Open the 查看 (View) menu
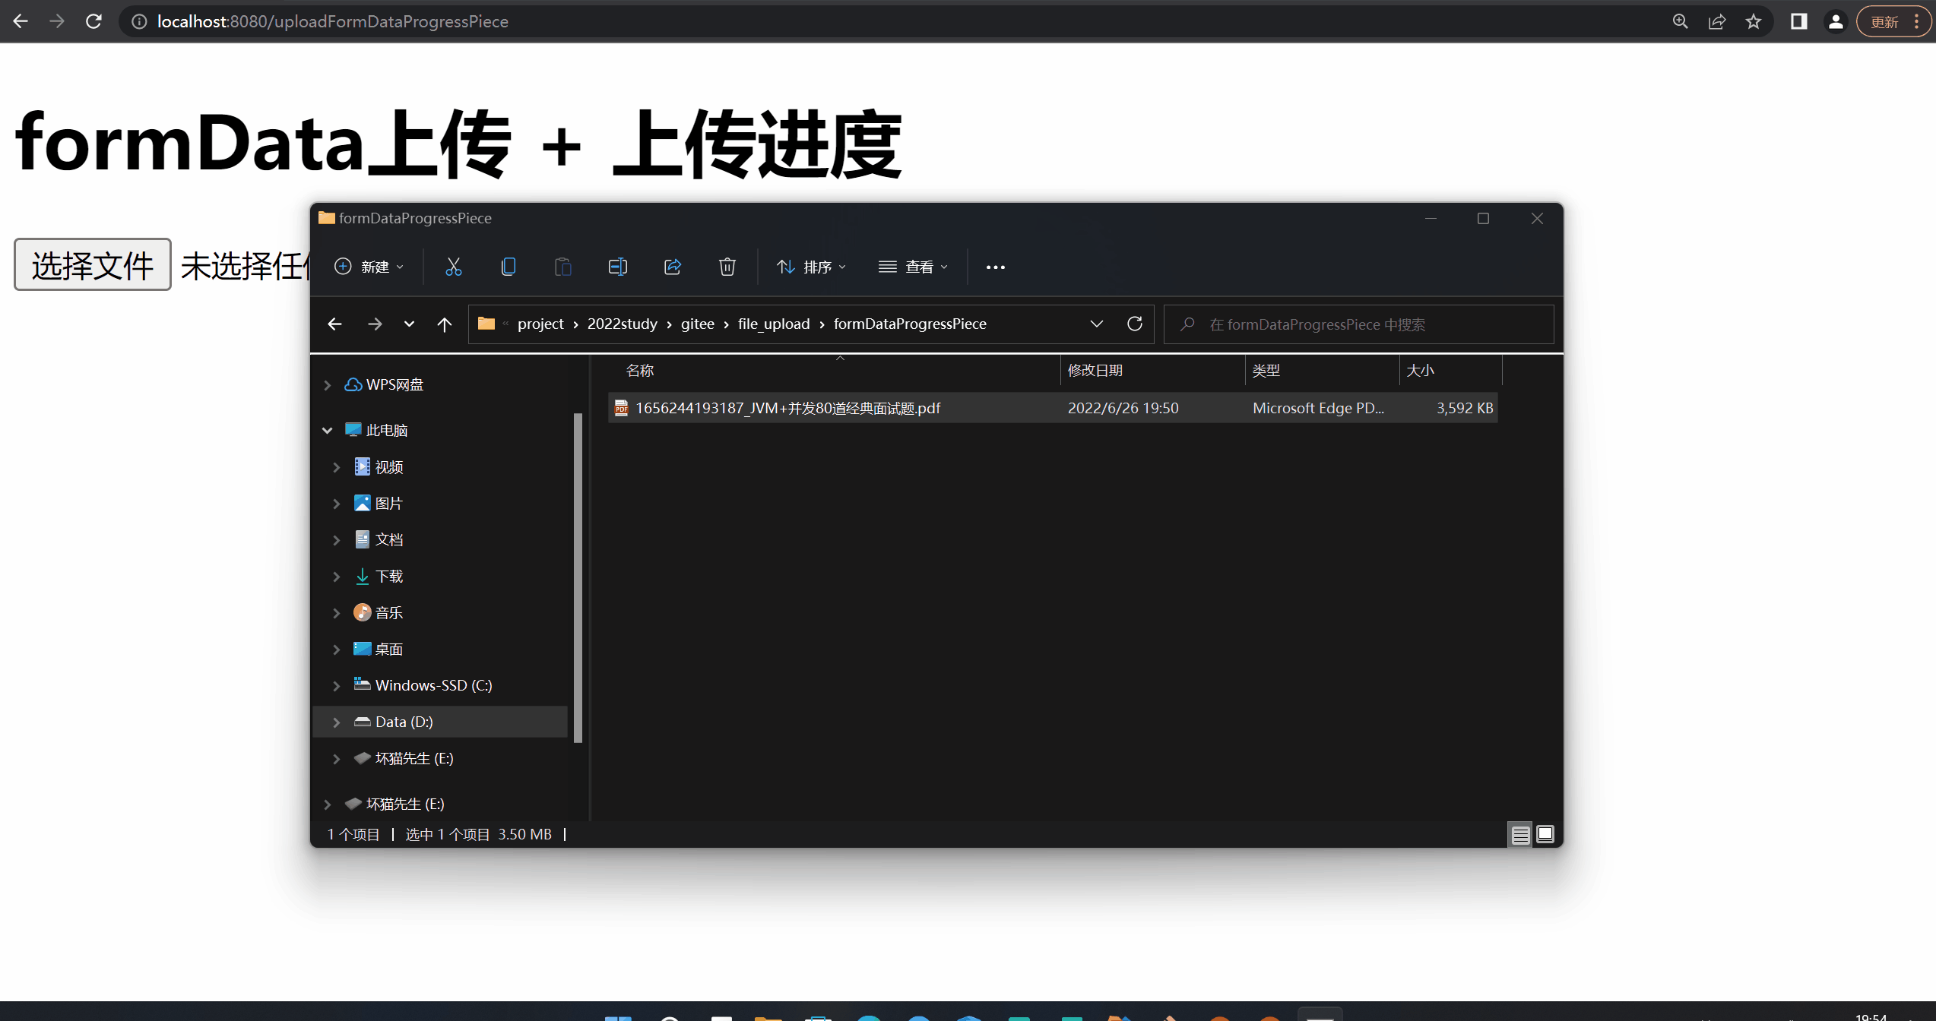Screen dimensions: 1936x1021 pyautogui.click(x=914, y=267)
